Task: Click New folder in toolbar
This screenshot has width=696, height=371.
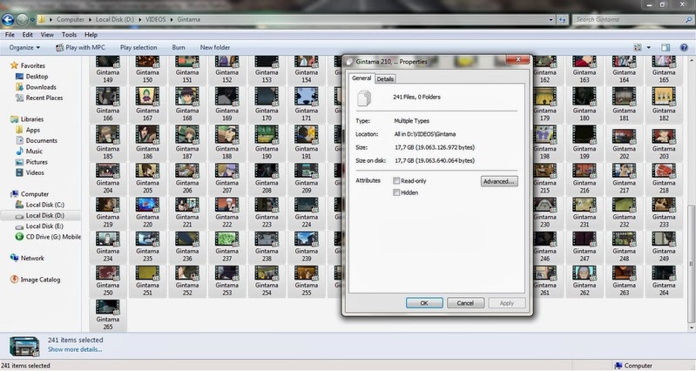Action: click(x=215, y=48)
